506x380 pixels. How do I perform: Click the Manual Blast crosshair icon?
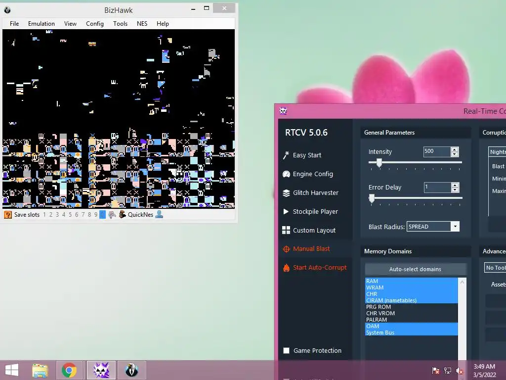286,249
